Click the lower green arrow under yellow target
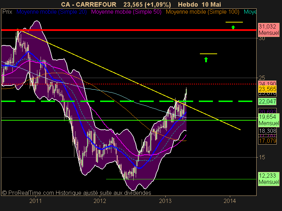 pyautogui.click(x=206, y=59)
